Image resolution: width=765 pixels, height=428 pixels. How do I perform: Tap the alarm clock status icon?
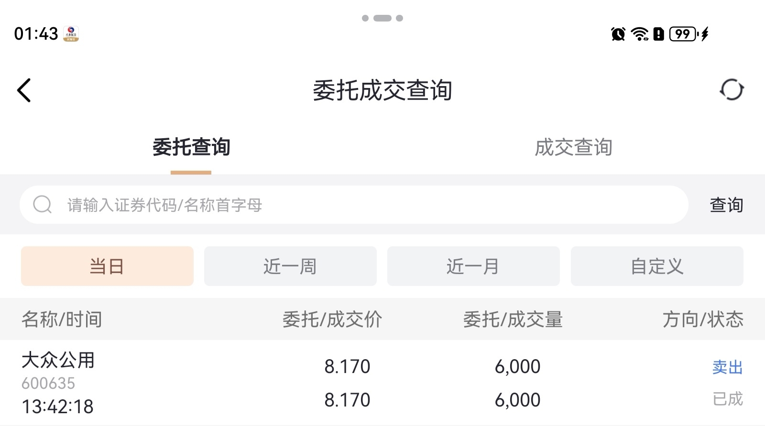tap(618, 34)
